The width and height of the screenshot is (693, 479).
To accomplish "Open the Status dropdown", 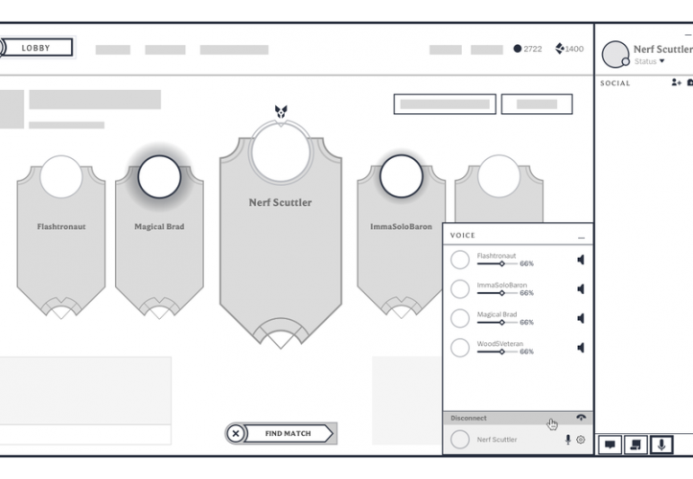I will 649,61.
